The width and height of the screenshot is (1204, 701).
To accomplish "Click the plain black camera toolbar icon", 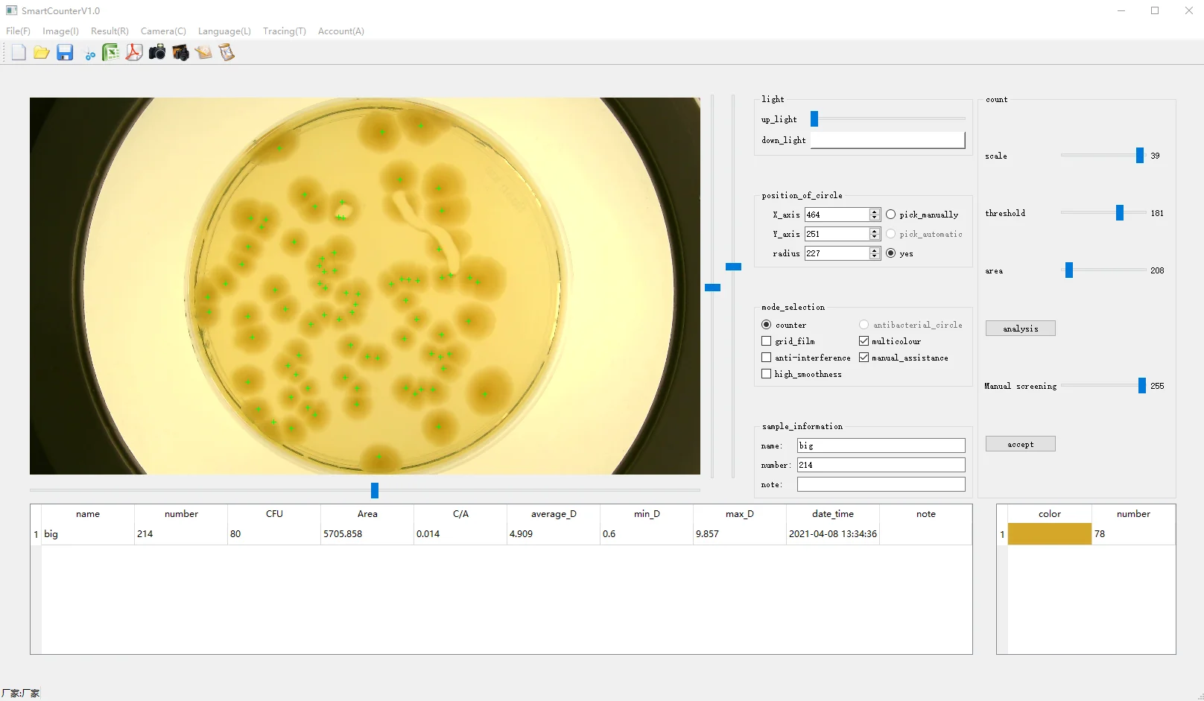I will click(157, 52).
